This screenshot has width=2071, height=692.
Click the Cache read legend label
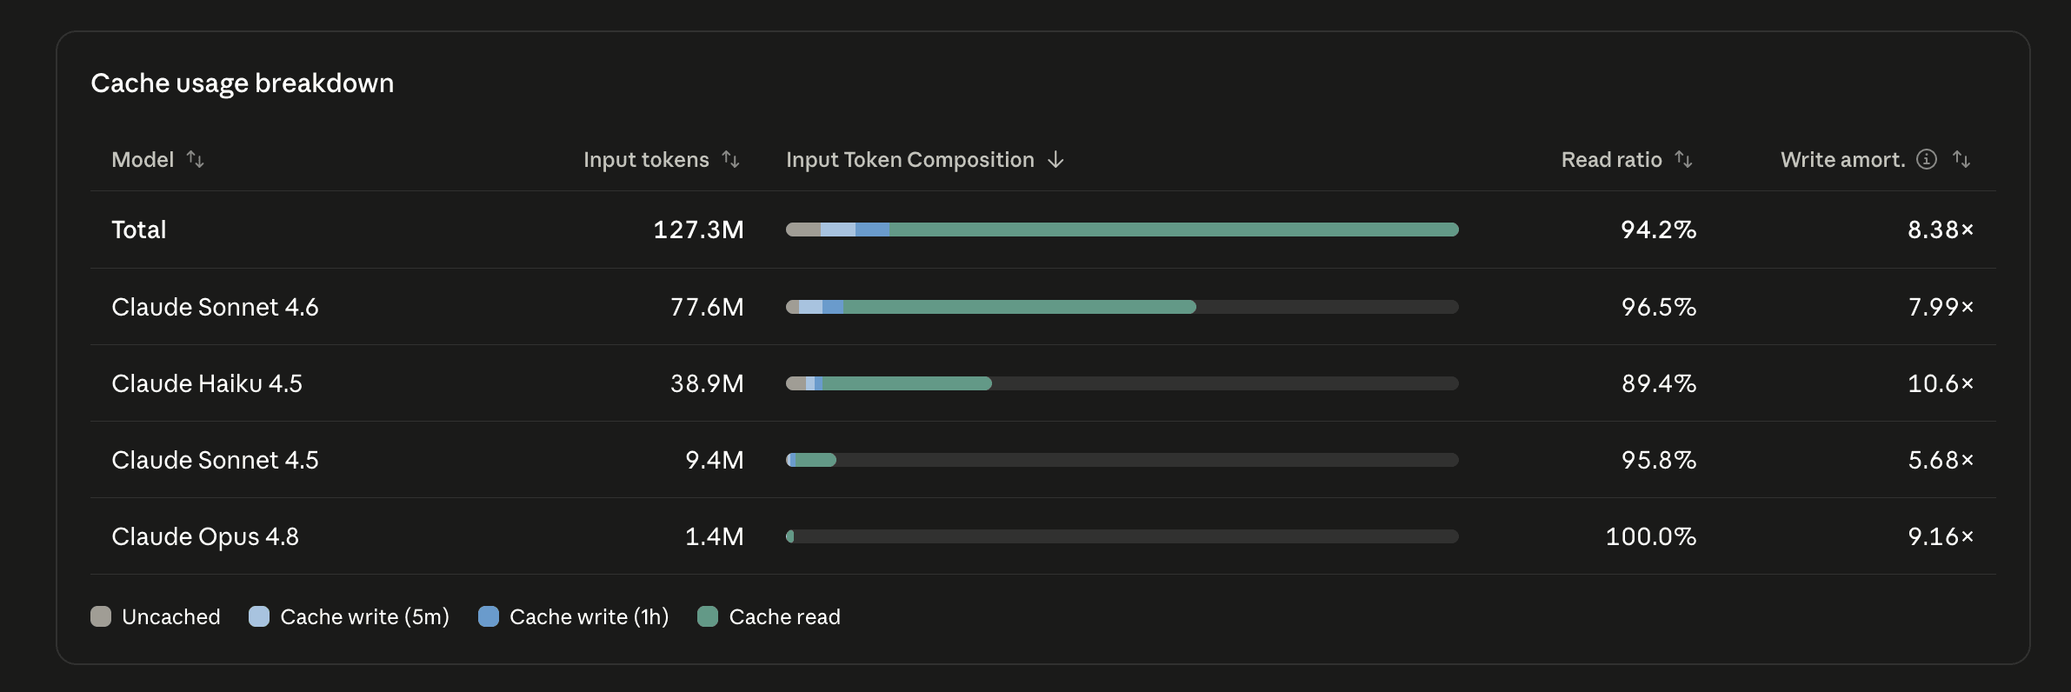[x=784, y=616]
